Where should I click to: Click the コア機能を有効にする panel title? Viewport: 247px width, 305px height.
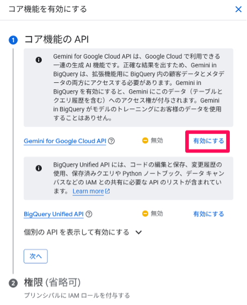(x=48, y=9)
